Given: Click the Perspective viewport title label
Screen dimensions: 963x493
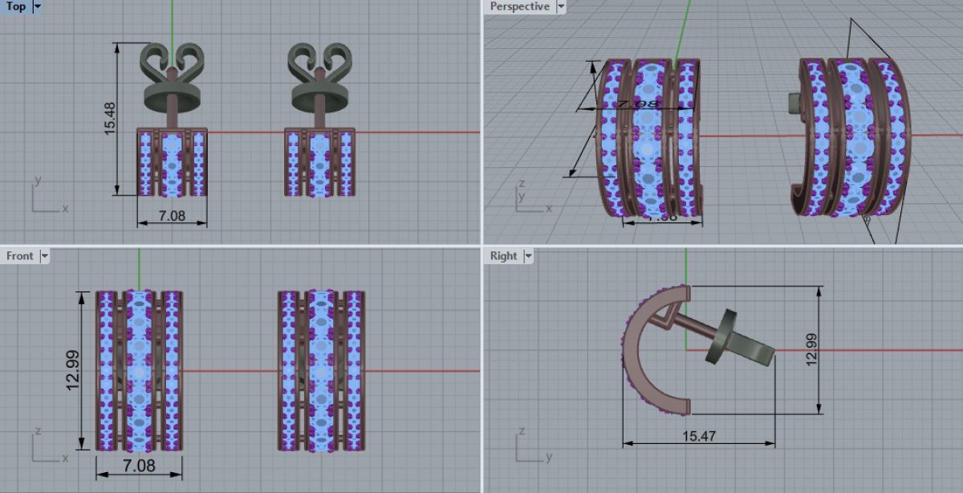Looking at the screenshot, I should [x=519, y=7].
